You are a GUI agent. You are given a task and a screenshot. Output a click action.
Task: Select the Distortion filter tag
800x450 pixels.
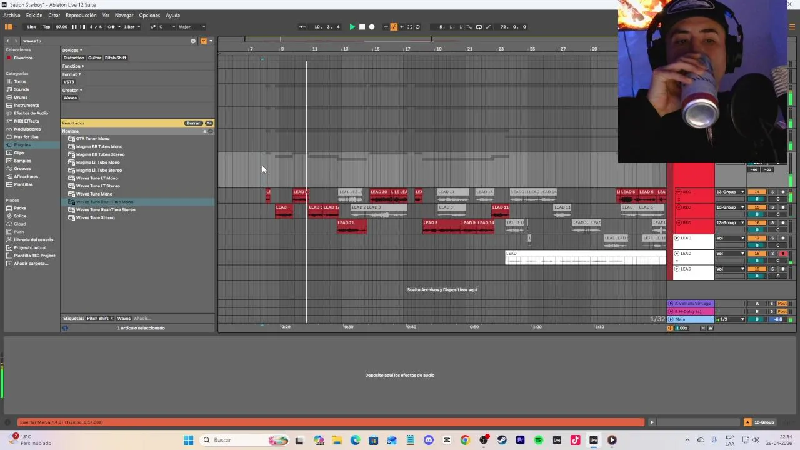pyautogui.click(x=74, y=57)
